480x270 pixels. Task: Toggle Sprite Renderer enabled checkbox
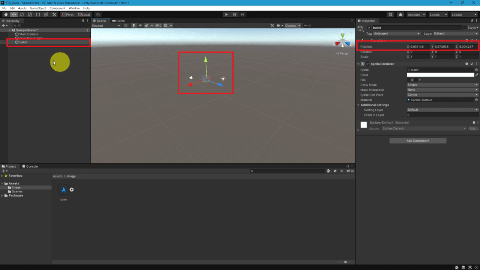pyautogui.click(x=368, y=64)
